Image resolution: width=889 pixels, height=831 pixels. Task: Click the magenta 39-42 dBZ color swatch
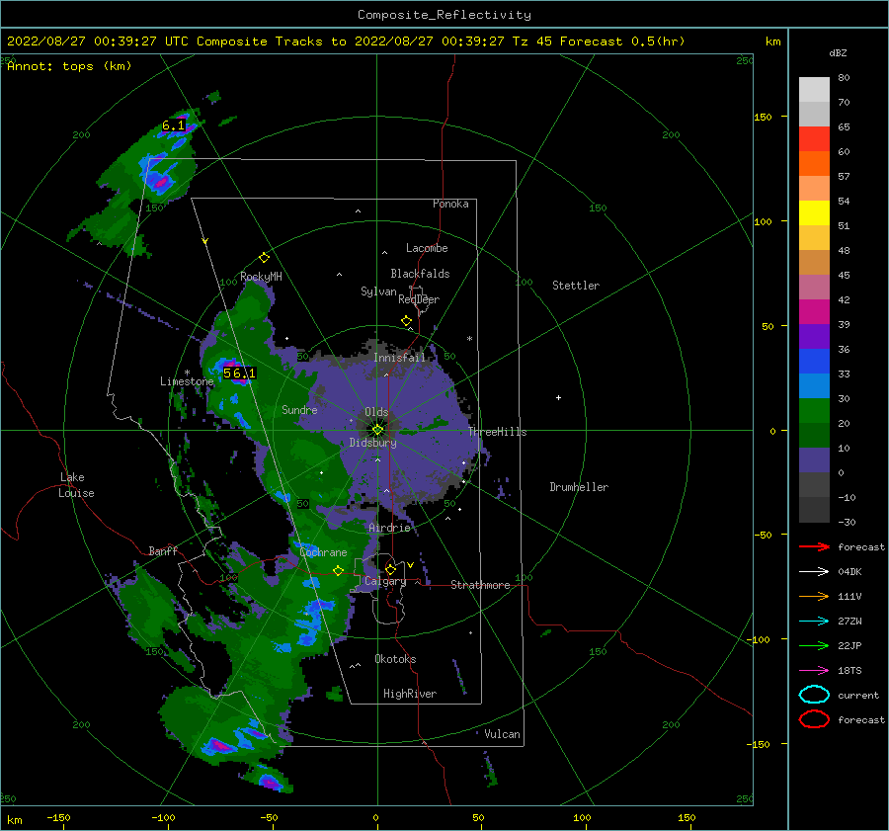coord(814,312)
